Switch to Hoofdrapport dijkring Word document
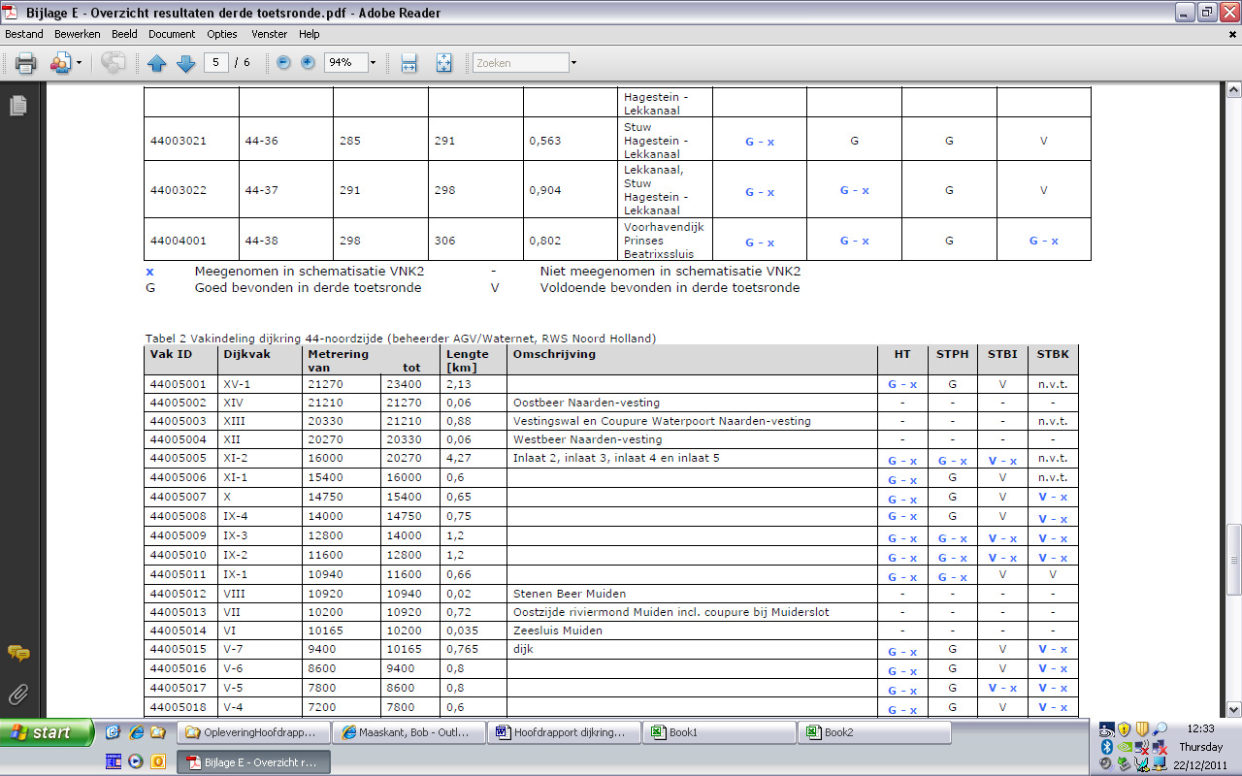Viewport: 1242px width, 776px height. point(564,732)
